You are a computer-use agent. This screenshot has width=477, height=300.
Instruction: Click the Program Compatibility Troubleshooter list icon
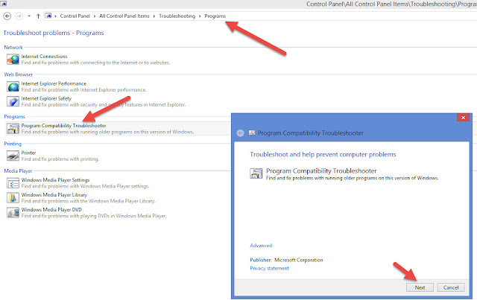(x=13, y=129)
